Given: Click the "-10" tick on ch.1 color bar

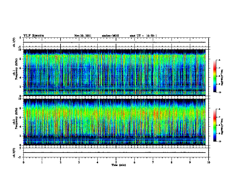Looking at the screenshot, I should pos(220,92).
